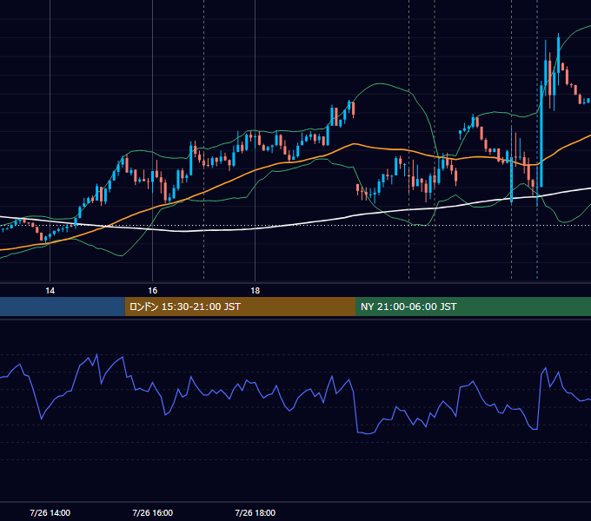The width and height of the screenshot is (591, 521).
Task: Click the 7/26 18:00 time axis label
Action: pos(256,512)
